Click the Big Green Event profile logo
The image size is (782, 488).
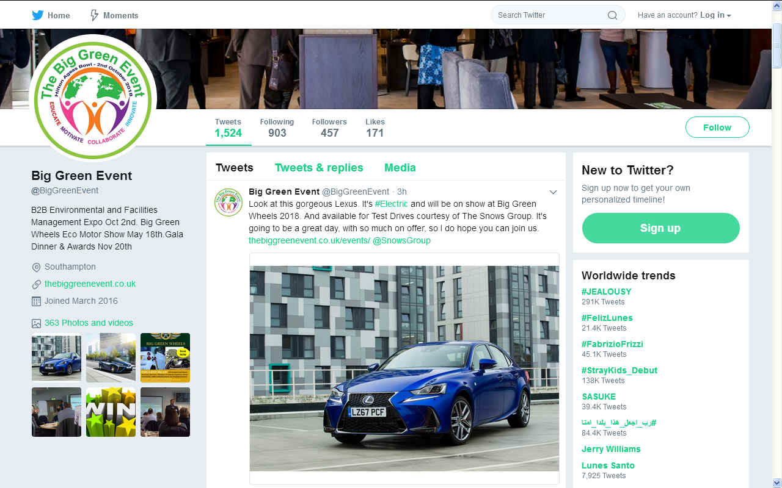pos(93,98)
